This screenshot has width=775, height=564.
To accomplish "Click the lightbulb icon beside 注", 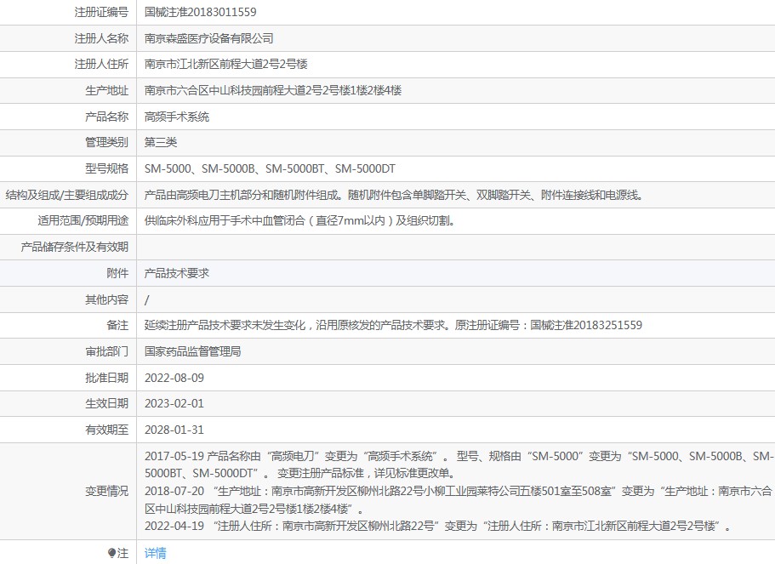I will (111, 553).
